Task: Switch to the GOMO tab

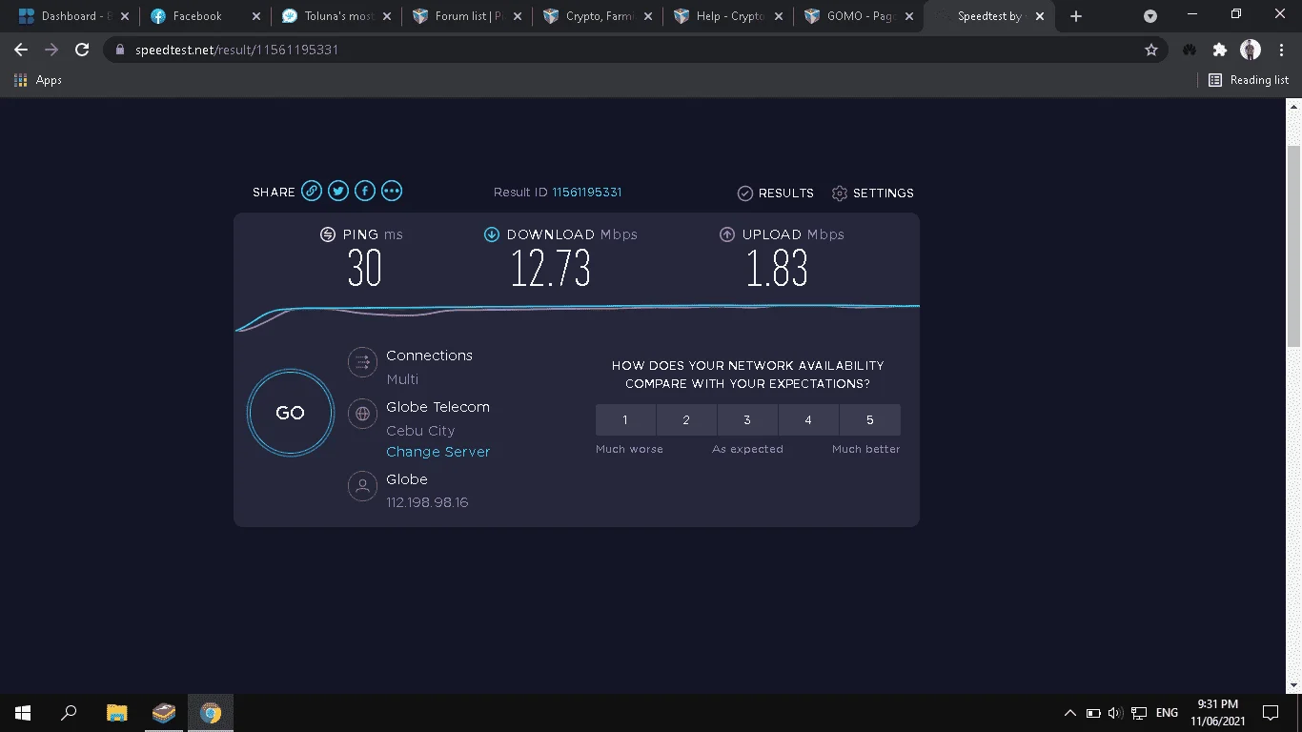Action: pyautogui.click(x=858, y=16)
